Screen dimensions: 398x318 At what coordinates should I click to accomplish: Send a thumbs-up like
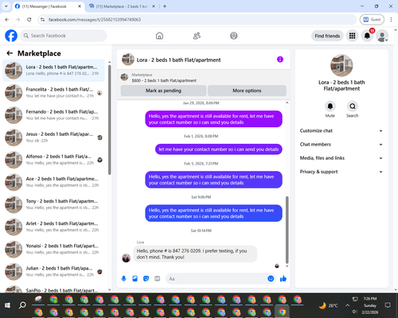click(x=283, y=278)
